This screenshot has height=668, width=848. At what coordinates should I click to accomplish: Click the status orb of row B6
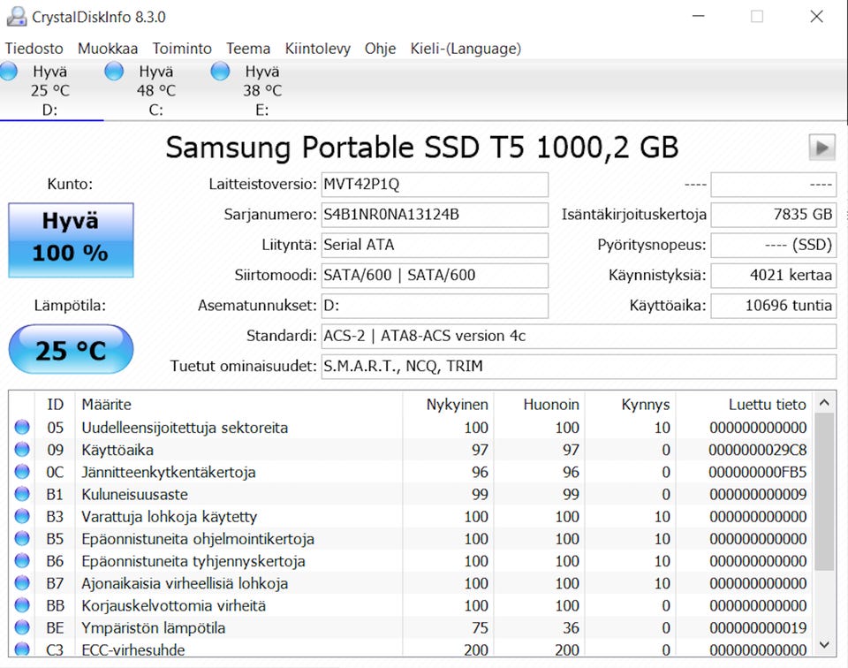click(x=22, y=561)
